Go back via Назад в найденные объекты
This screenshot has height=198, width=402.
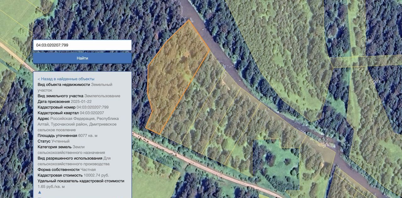[x=66, y=79]
